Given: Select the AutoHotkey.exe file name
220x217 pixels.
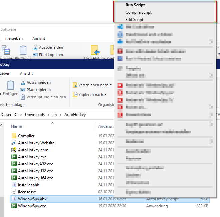Looking at the screenshot, I should pyautogui.click(x=32, y=157).
